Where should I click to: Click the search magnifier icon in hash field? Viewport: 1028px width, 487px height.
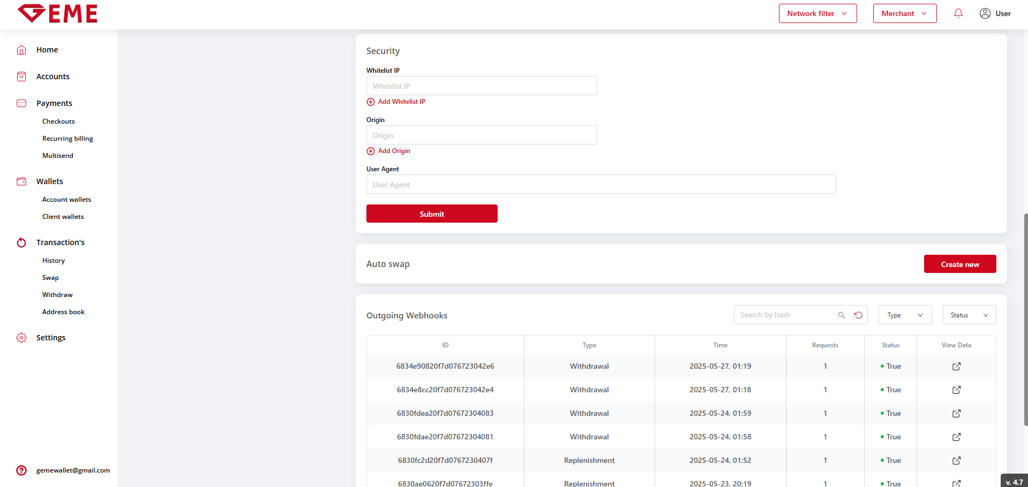tap(842, 315)
